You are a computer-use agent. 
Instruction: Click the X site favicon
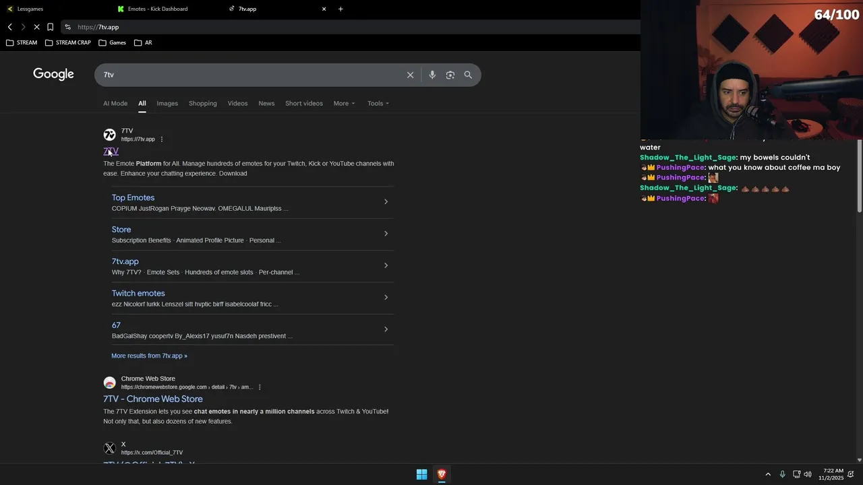(109, 448)
